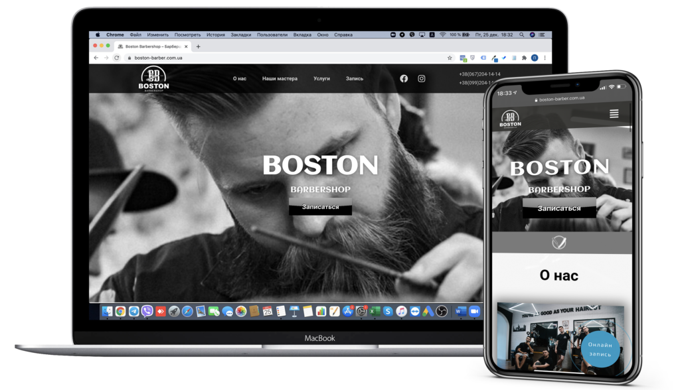Open Messages app in the dock
This screenshot has width=680, height=390.
point(228,311)
